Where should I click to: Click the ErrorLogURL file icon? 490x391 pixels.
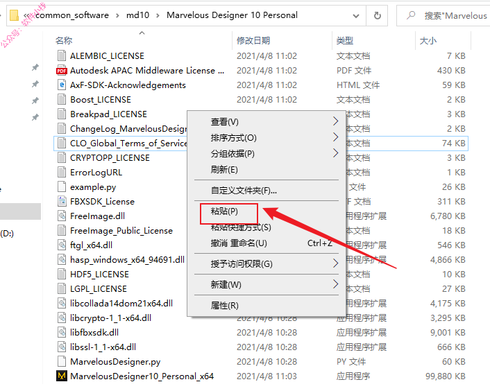tap(62, 173)
